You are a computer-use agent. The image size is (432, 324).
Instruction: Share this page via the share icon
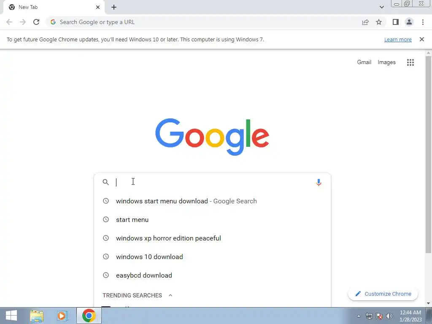365,22
